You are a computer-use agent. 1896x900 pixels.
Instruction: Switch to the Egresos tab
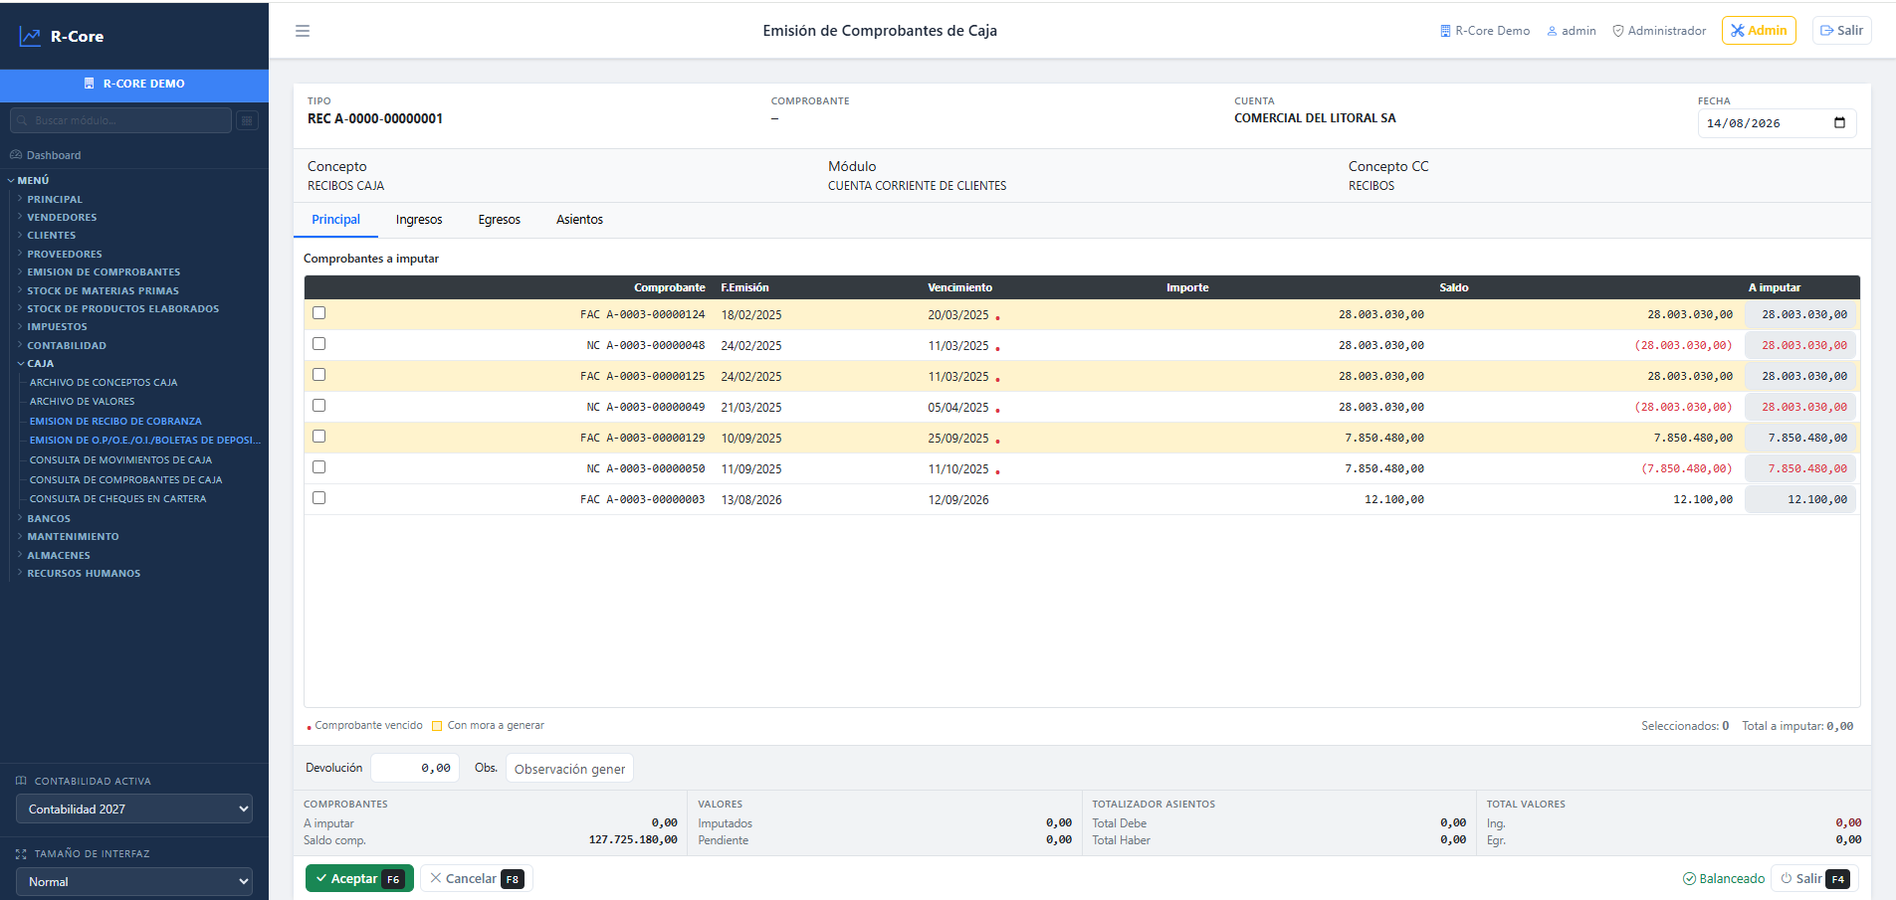pos(500,220)
